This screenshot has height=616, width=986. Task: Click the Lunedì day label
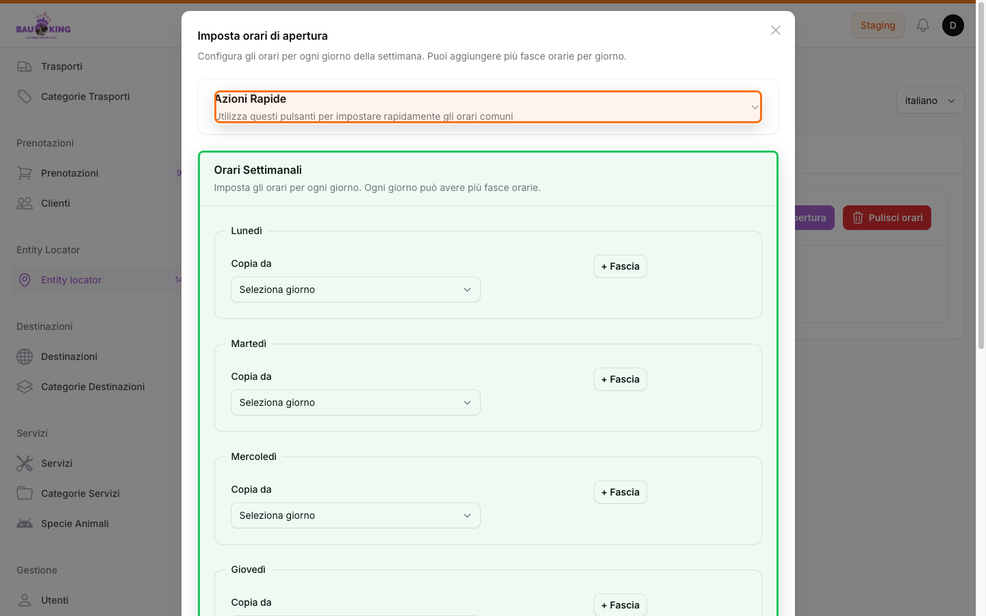tap(246, 231)
